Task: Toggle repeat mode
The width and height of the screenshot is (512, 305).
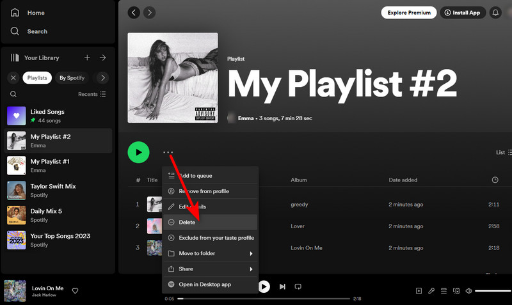Action: 298,286
